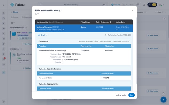The width and height of the screenshot is (169, 105).
Task: Click the Pabau logo
Action: coord(17,5)
